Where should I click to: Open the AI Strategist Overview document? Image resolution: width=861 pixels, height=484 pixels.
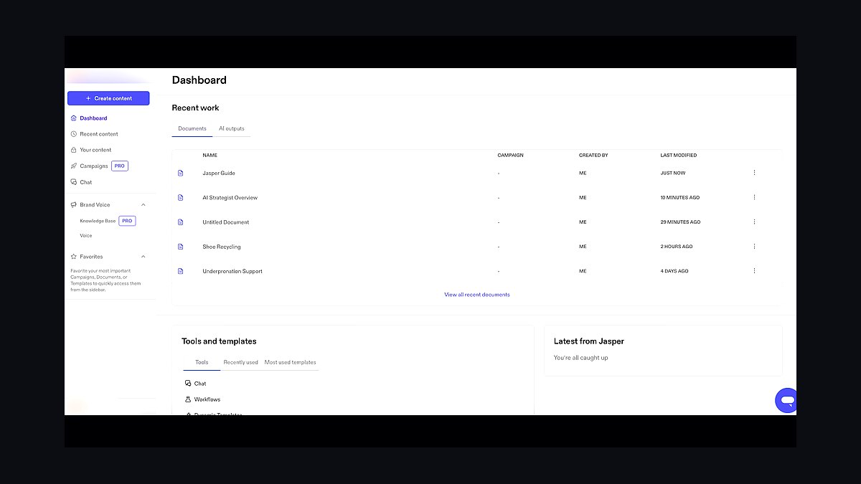pos(230,197)
